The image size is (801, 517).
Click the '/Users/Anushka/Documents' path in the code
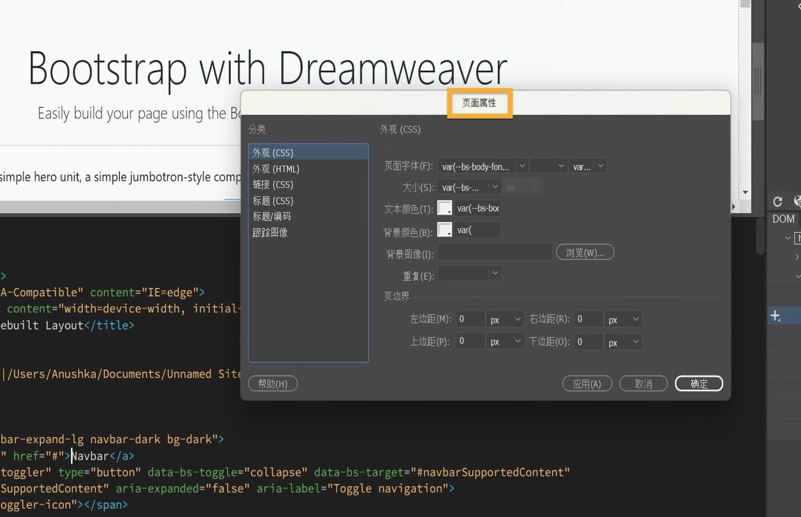pyautogui.click(x=86, y=374)
